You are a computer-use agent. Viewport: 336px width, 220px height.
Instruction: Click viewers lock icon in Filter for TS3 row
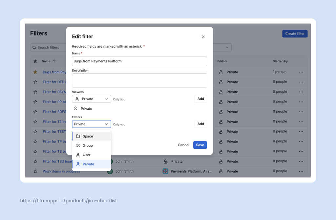pos(165,161)
